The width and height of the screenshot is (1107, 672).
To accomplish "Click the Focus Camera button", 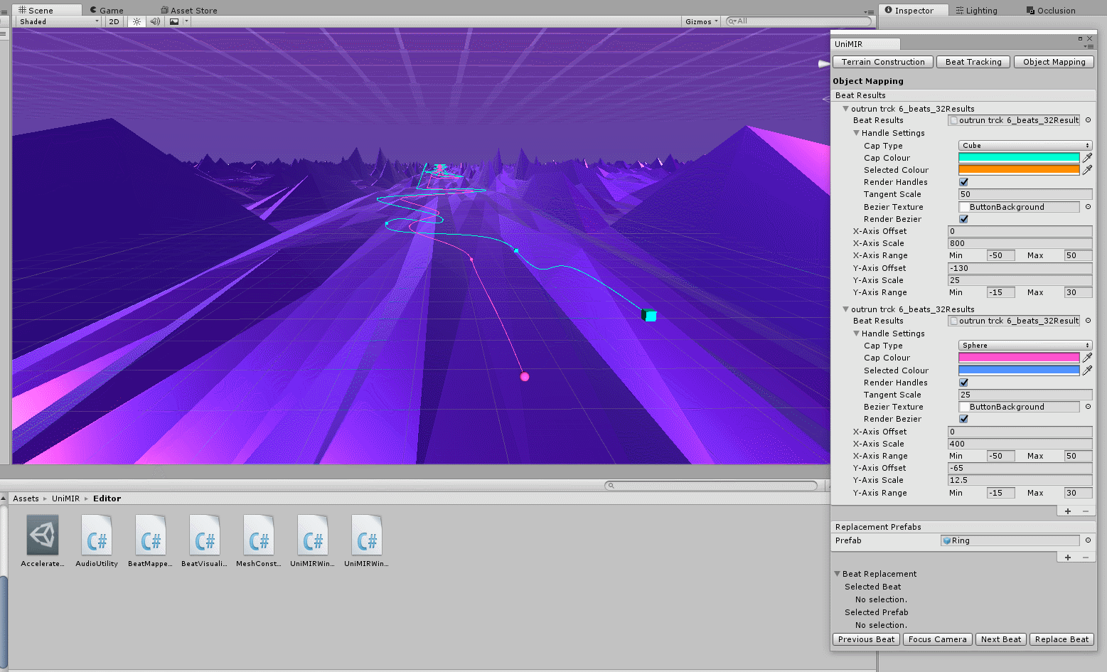I will coord(937,639).
